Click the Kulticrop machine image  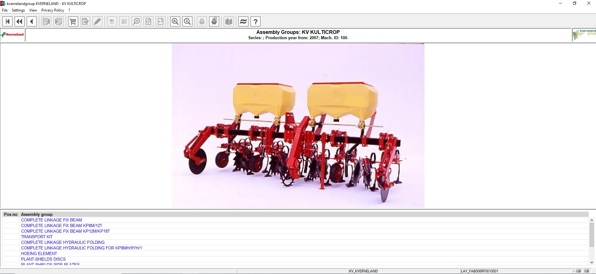[298, 126]
